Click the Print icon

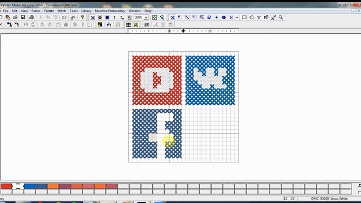32,17
